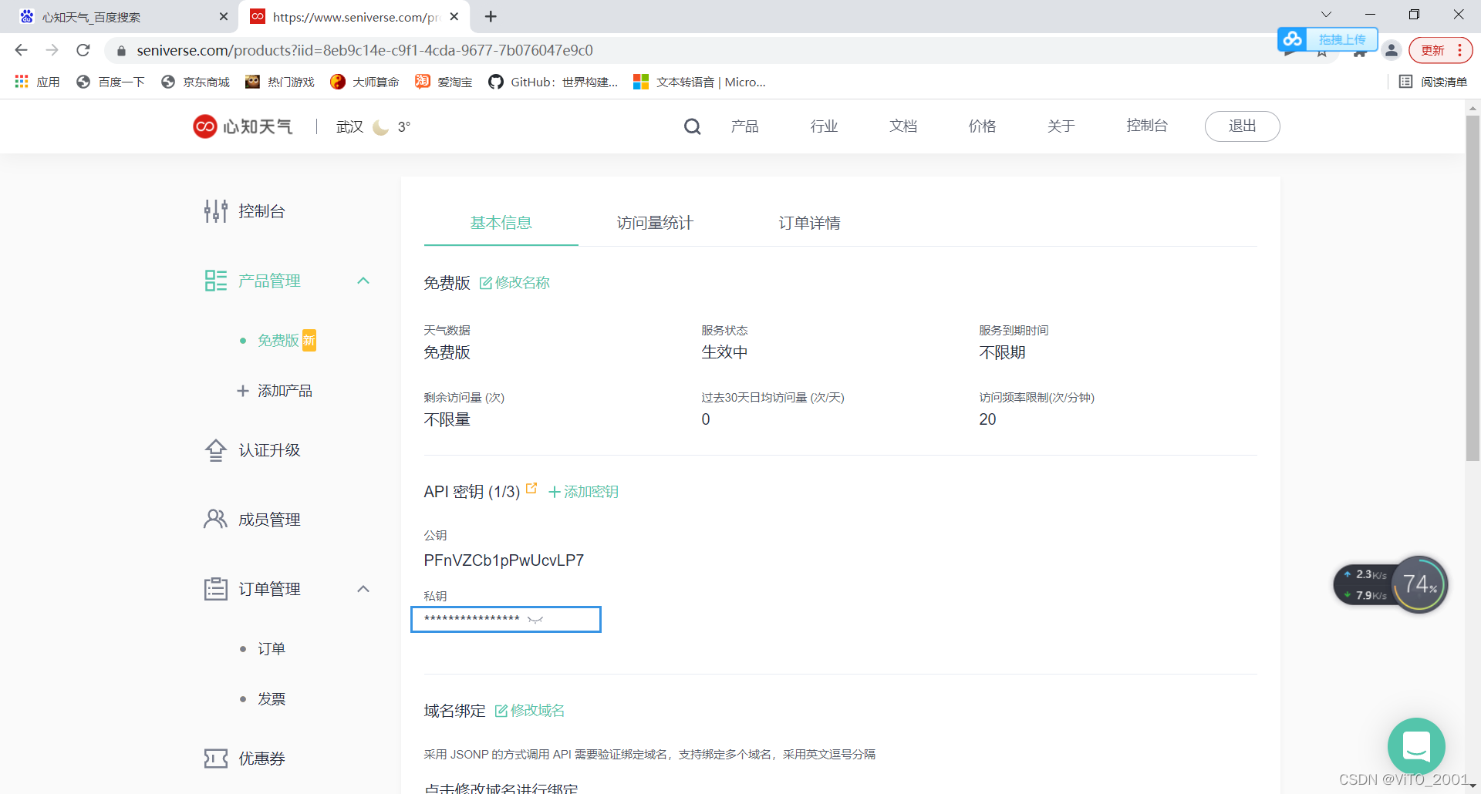Click the browser back arrow
Image resolution: width=1481 pixels, height=794 pixels.
coord(21,50)
